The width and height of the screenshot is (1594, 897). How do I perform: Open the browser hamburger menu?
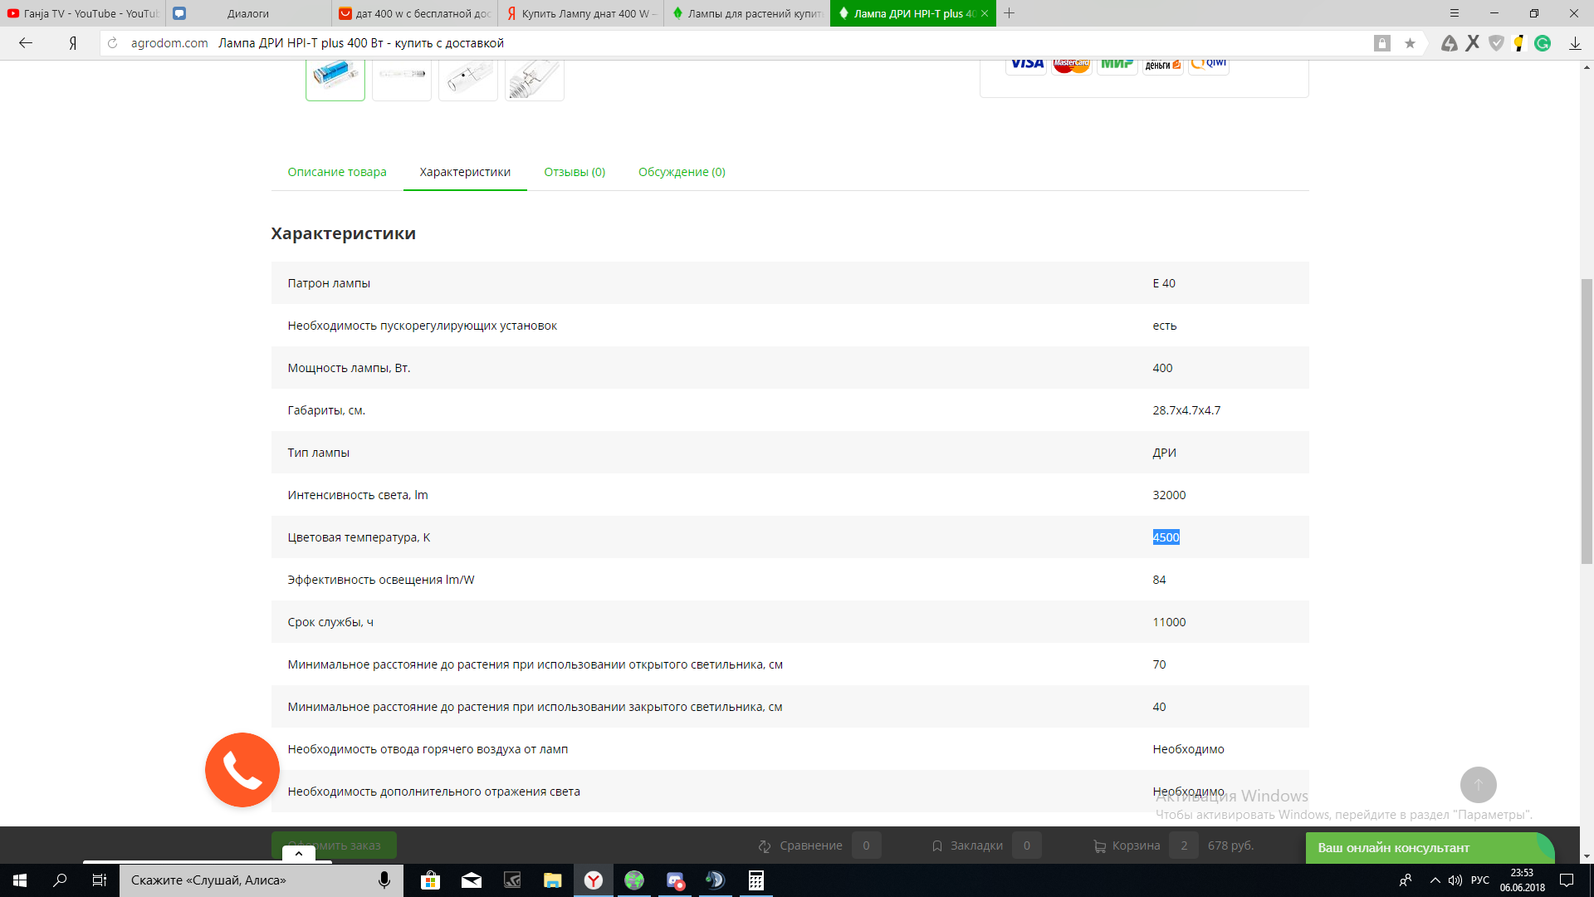(1454, 13)
